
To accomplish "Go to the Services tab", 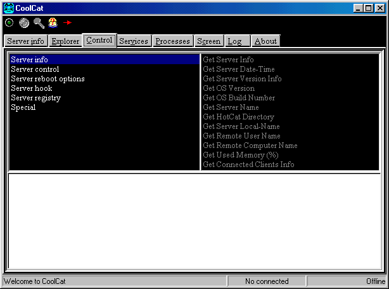I will click(x=134, y=41).
